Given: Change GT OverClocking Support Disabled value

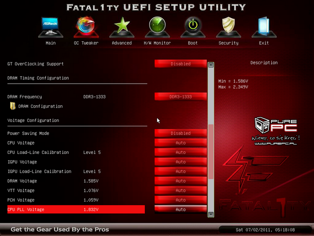Looking at the screenshot, I should [x=181, y=64].
